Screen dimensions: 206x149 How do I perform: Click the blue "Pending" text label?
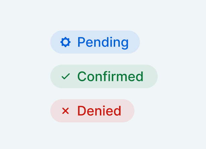[x=103, y=43]
